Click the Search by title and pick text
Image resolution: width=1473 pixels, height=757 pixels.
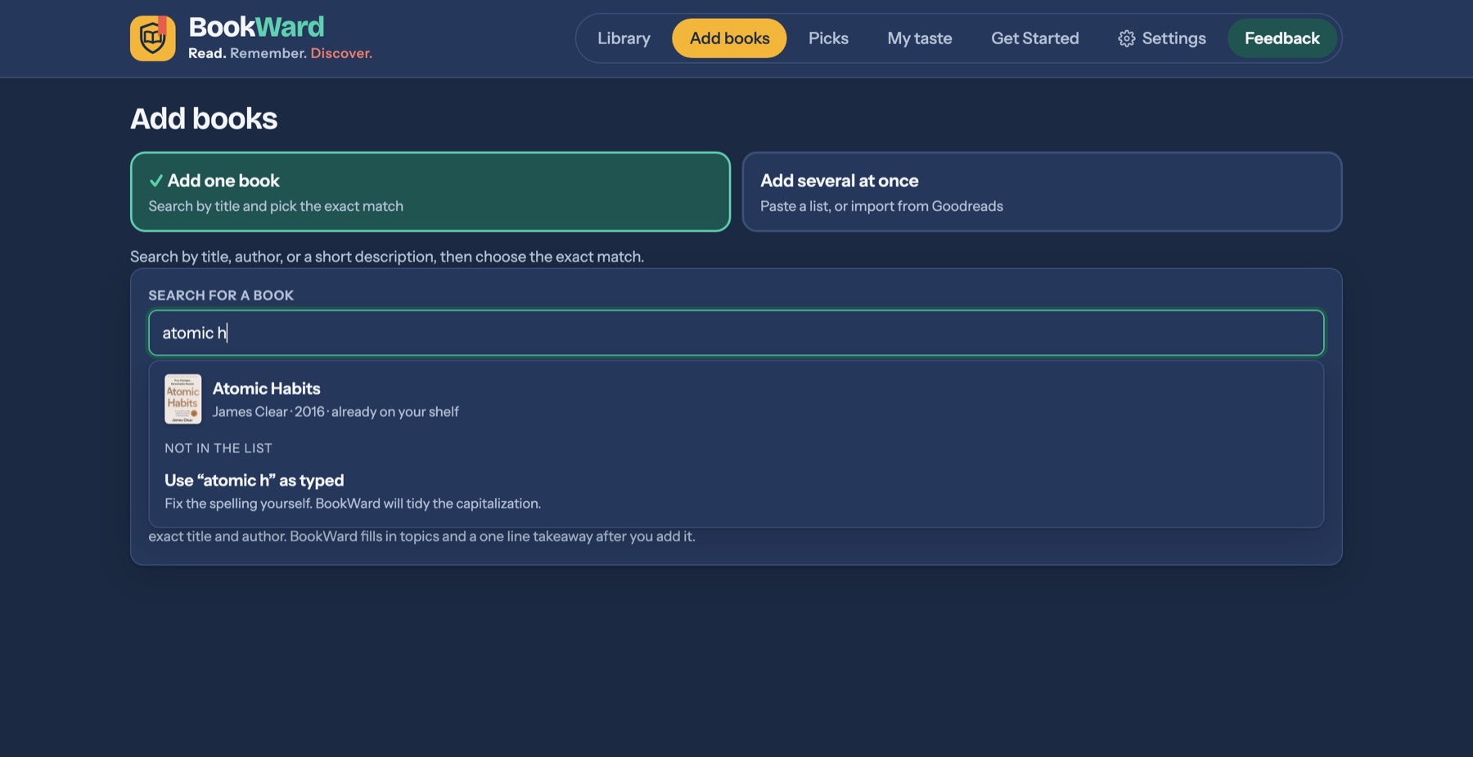[276, 206]
